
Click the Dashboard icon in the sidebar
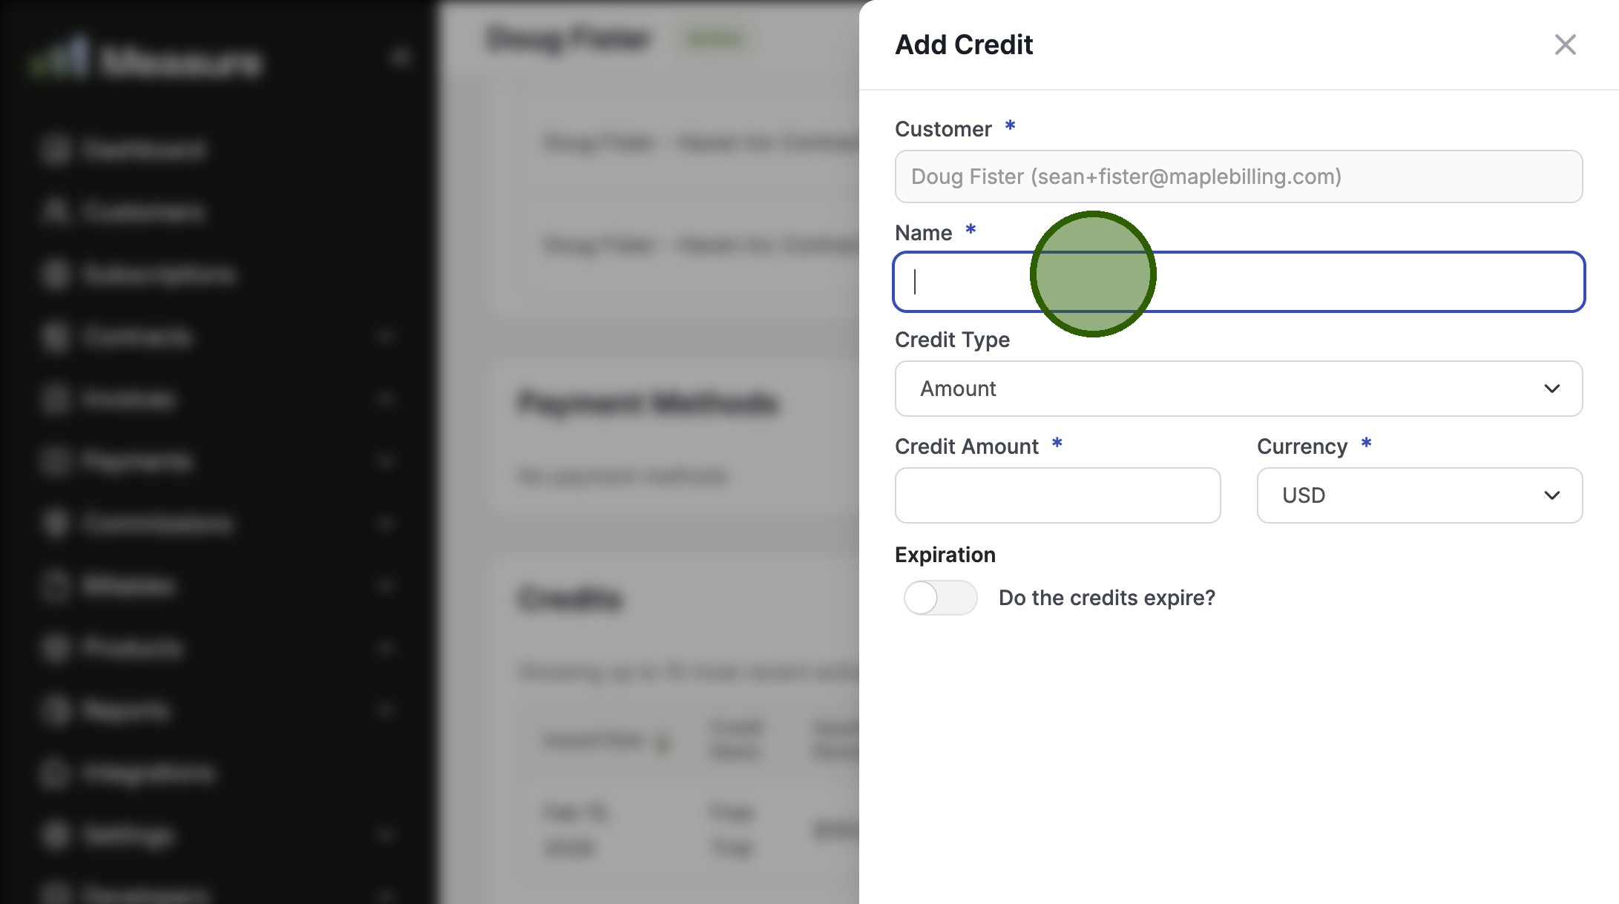pyautogui.click(x=56, y=151)
